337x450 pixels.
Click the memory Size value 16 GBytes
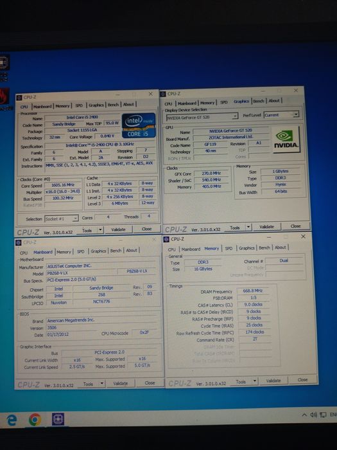[203, 269]
